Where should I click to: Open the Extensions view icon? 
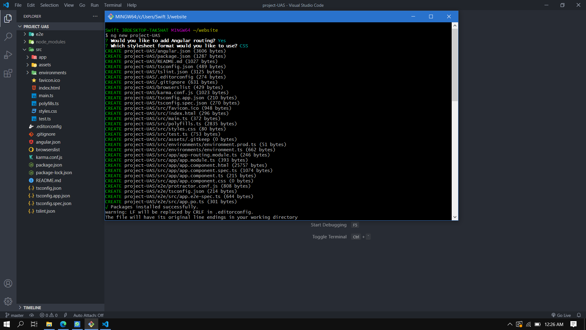click(8, 73)
